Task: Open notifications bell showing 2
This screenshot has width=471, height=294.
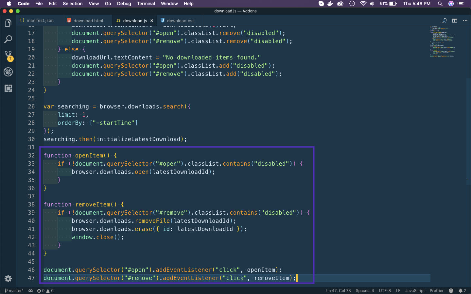Action: pos(462,291)
